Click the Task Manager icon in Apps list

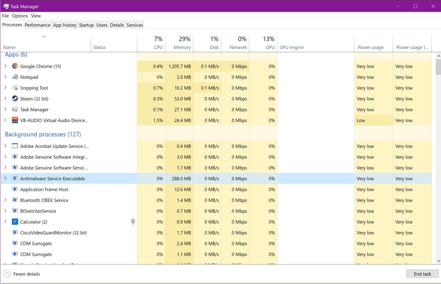(x=15, y=109)
